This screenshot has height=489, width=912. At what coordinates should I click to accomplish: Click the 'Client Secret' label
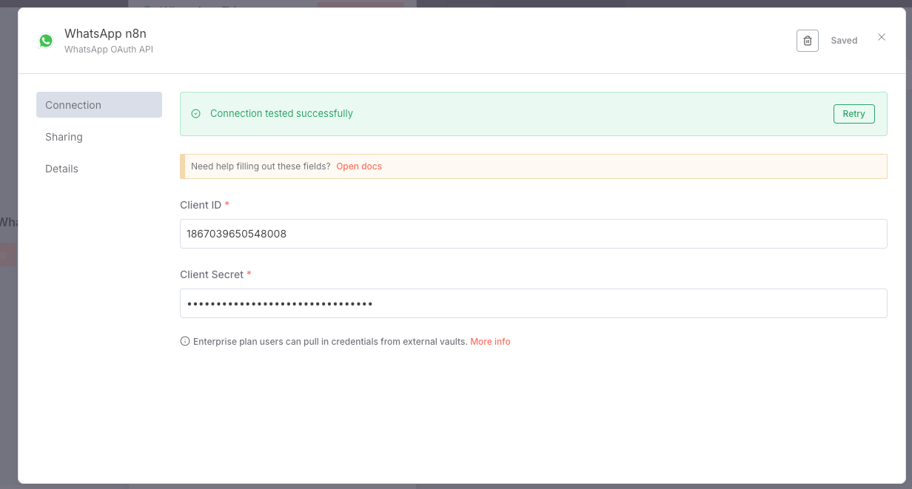click(x=212, y=274)
